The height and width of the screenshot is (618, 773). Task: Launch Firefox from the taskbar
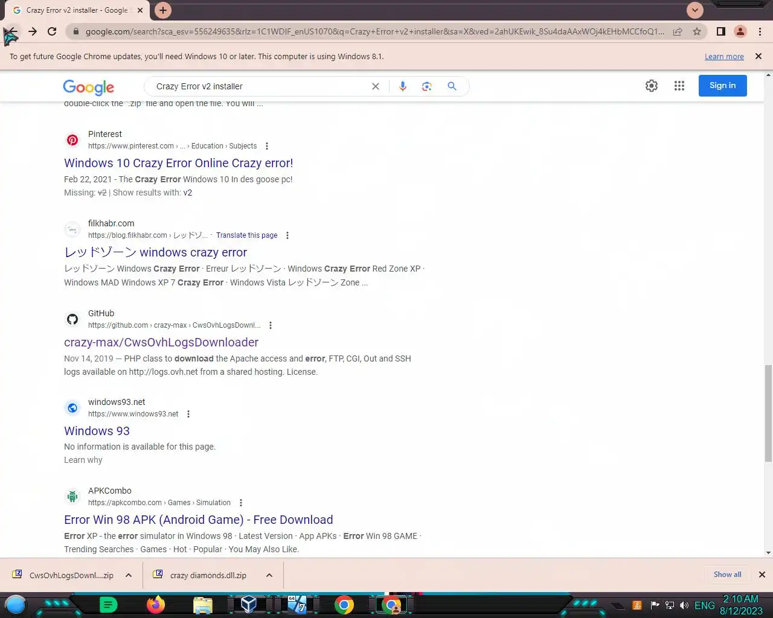tap(156, 604)
